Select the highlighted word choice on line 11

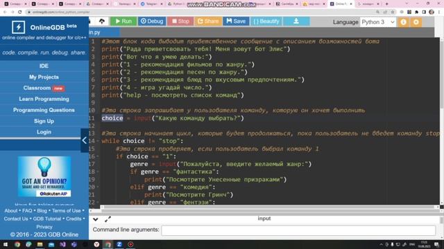112,118
